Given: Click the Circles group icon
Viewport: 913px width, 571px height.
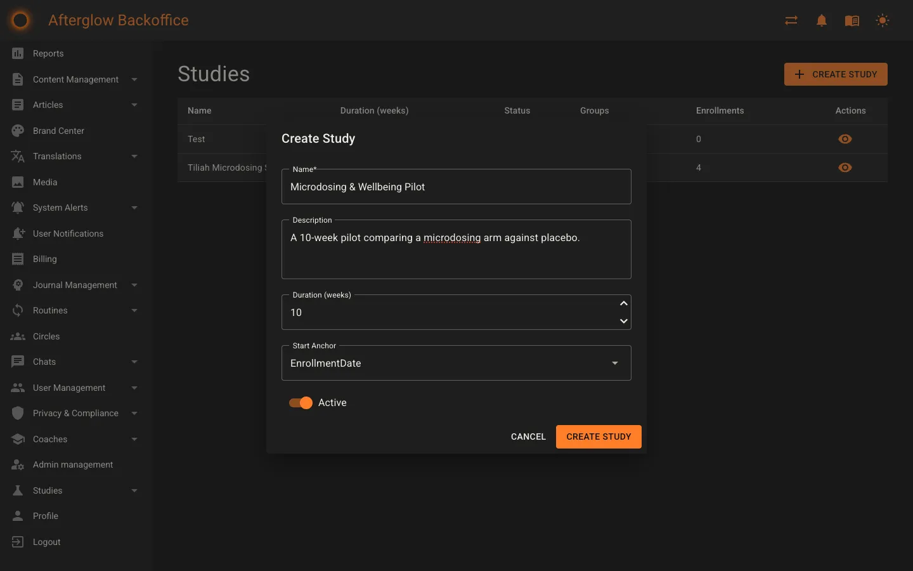Looking at the screenshot, I should click(18, 336).
